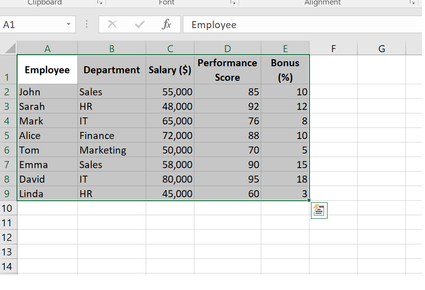The width and height of the screenshot is (425, 290).
Task: Click inside the Name Box showing A1
Action: [x=31, y=25]
